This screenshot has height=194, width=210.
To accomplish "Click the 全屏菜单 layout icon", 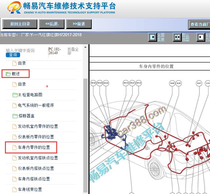I will tap(153, 37).
